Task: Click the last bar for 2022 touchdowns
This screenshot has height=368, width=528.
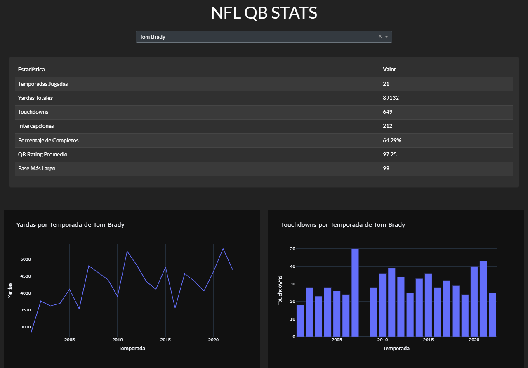Action: point(493,315)
